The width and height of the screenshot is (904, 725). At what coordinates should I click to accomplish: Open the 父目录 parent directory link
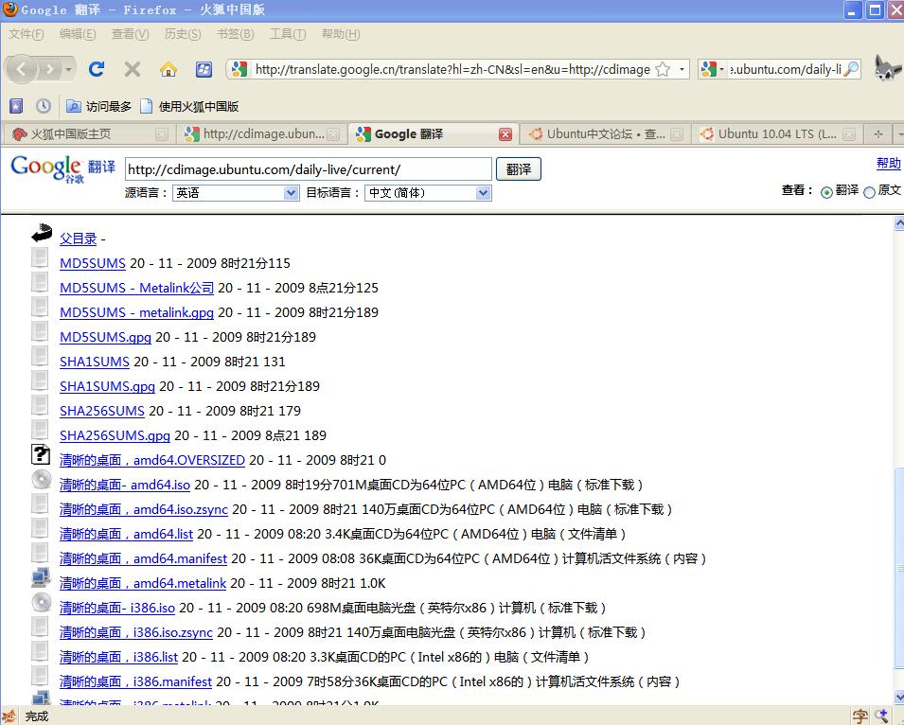(x=79, y=239)
